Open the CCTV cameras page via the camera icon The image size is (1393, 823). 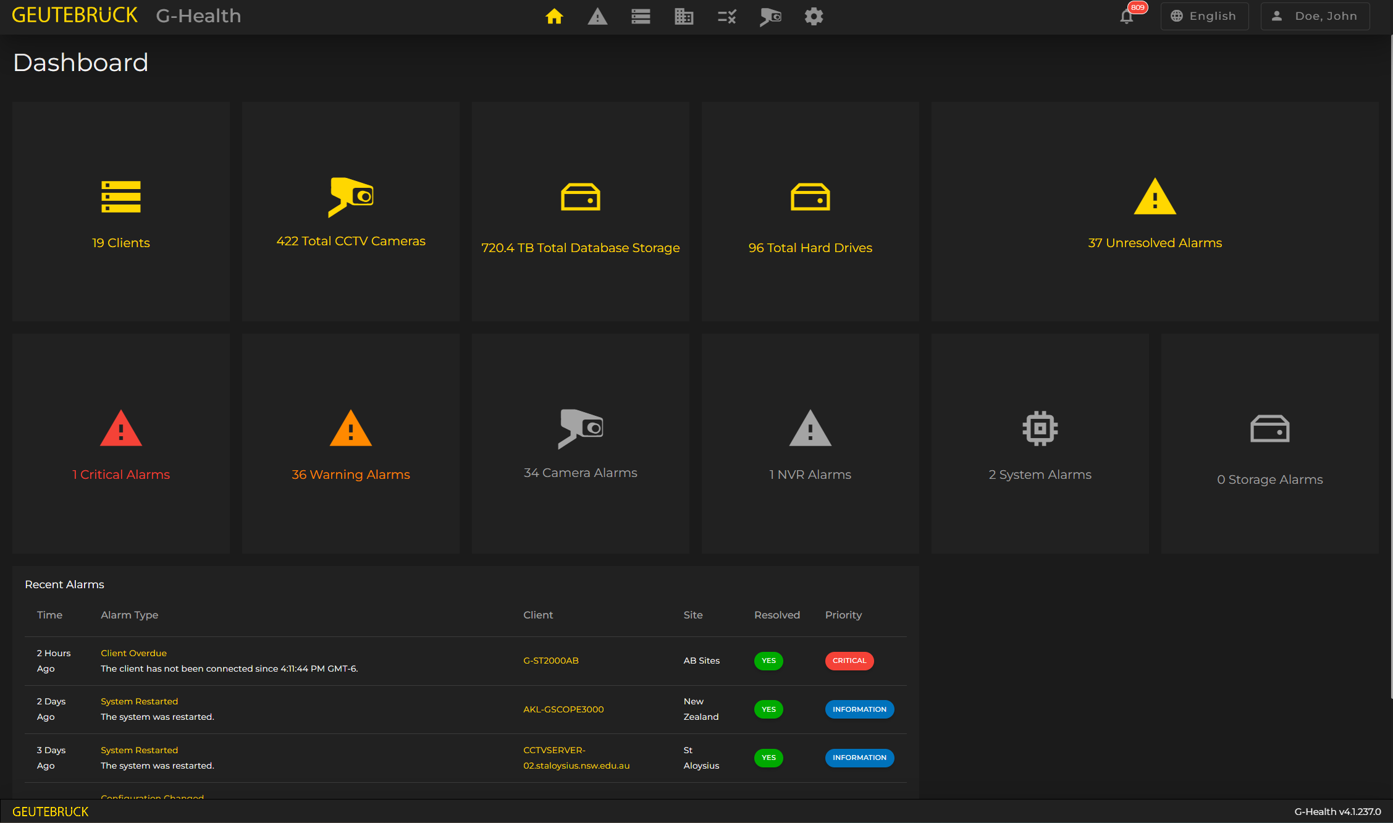770,17
